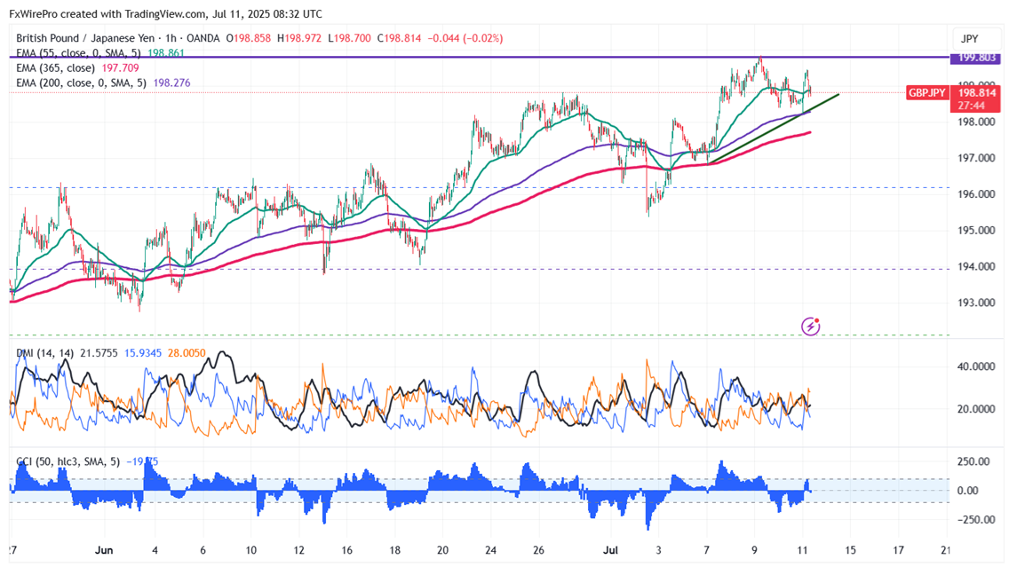
Task: Select the British Pound / Japanese Yen title
Action: (x=85, y=38)
